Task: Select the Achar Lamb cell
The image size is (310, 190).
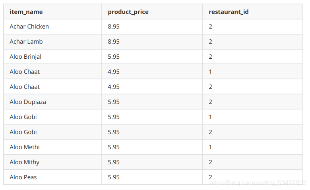Action: (x=52, y=42)
